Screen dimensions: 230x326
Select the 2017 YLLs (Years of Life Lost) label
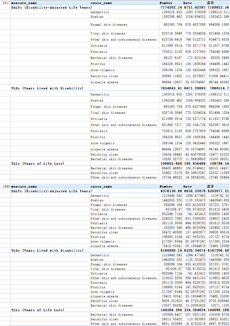click(x=38, y=164)
